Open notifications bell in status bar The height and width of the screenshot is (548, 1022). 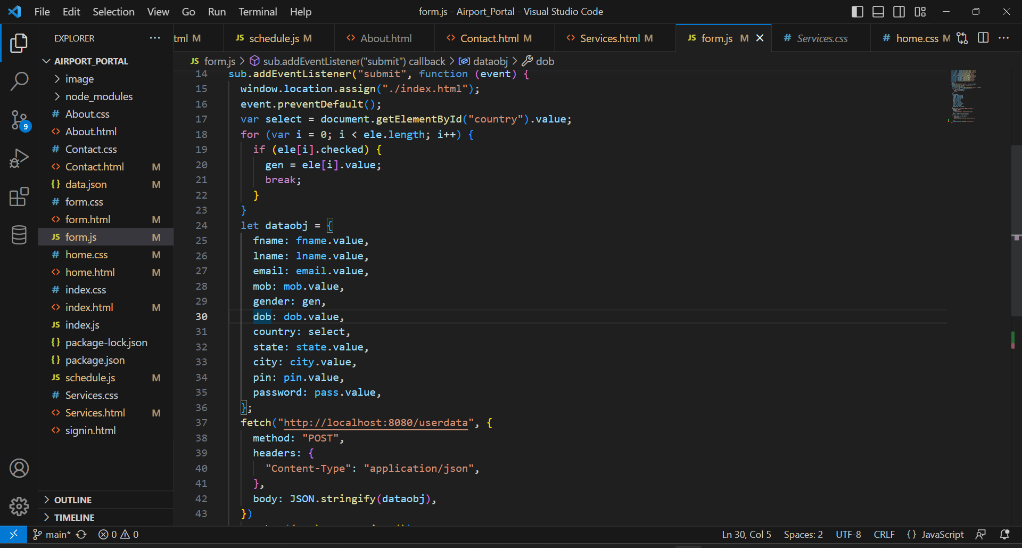1005,534
